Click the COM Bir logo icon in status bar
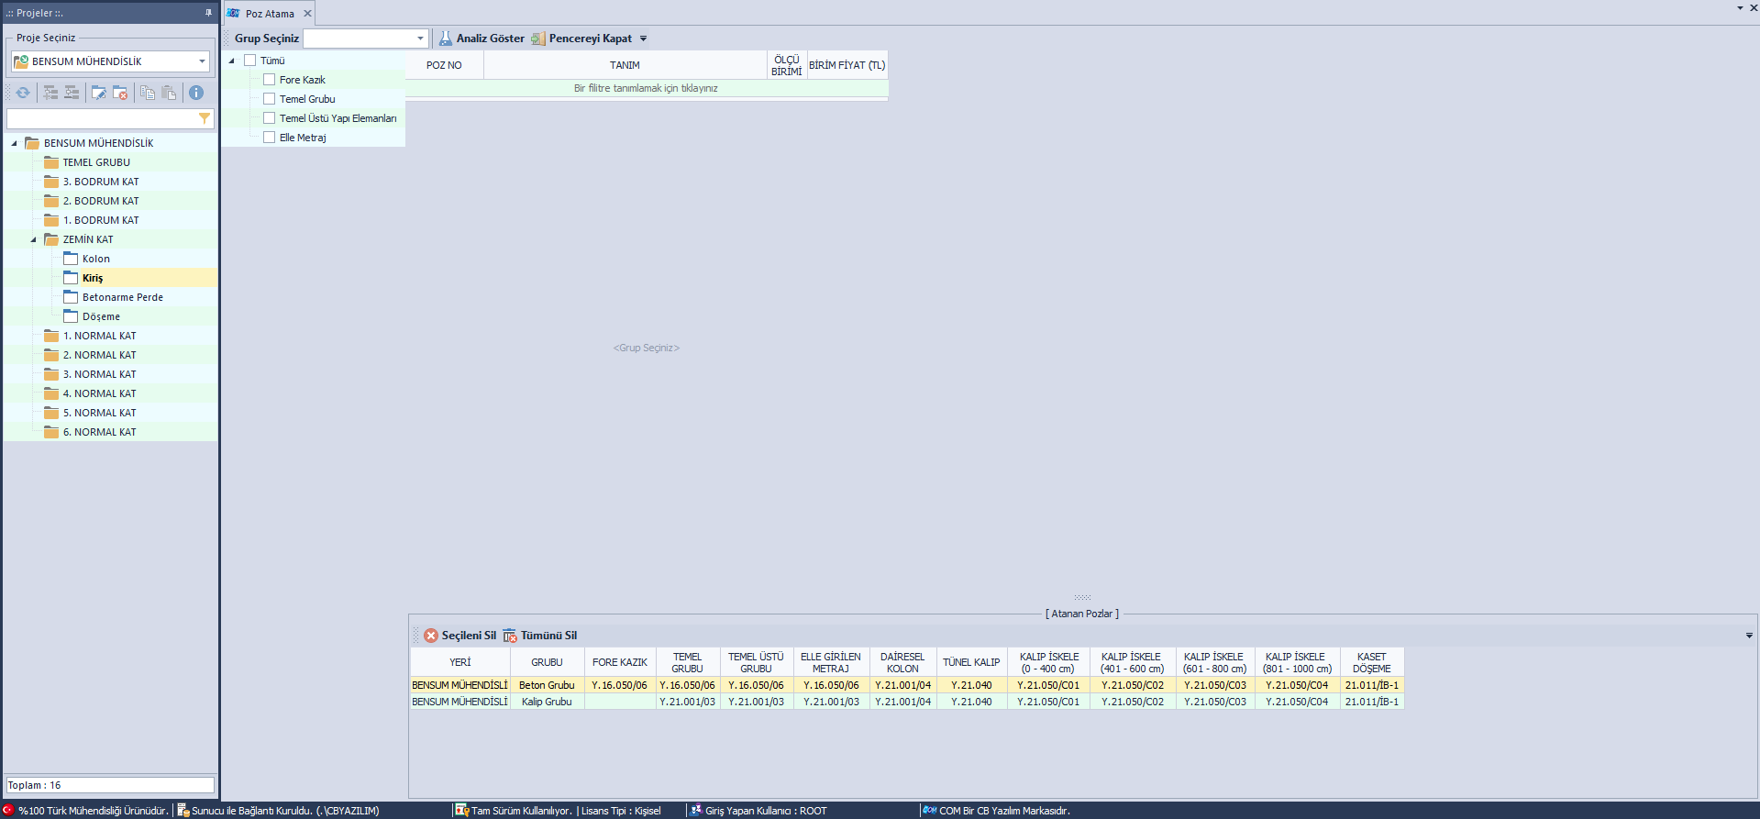 tap(930, 810)
